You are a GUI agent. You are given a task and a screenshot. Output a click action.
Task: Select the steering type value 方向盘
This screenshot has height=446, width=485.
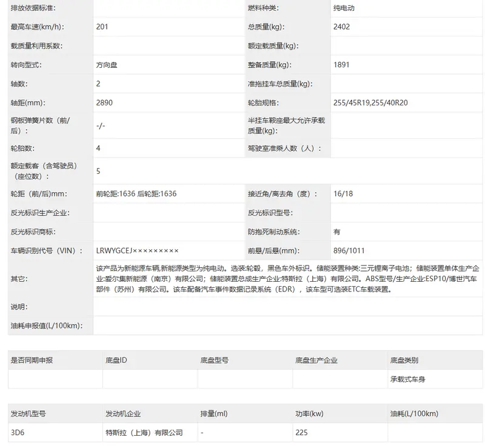tap(107, 65)
